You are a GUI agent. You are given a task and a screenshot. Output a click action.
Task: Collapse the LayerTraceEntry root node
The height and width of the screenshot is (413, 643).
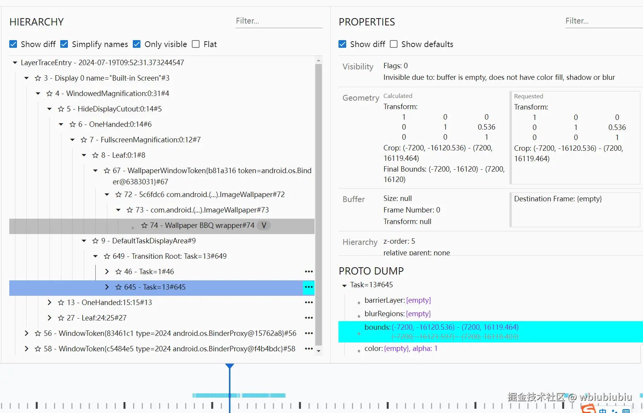click(15, 62)
